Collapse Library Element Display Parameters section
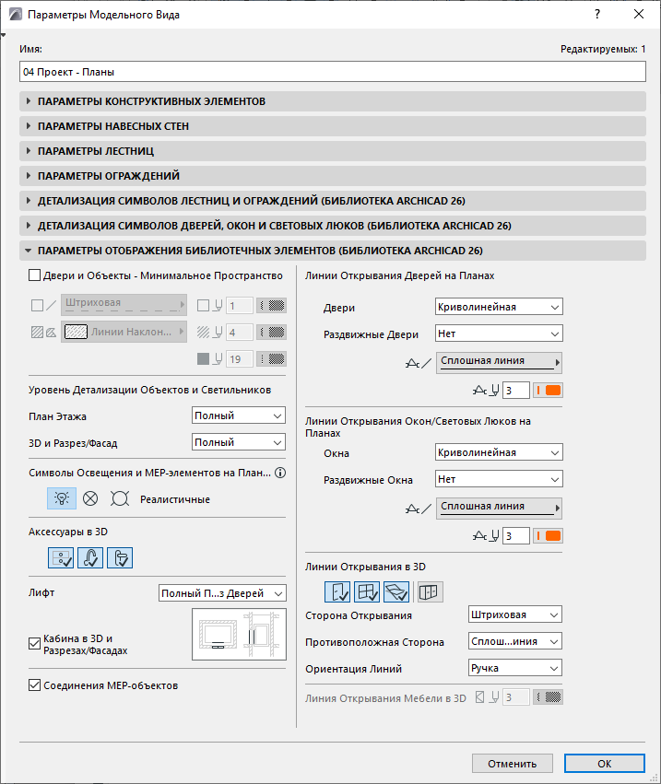 [333, 251]
